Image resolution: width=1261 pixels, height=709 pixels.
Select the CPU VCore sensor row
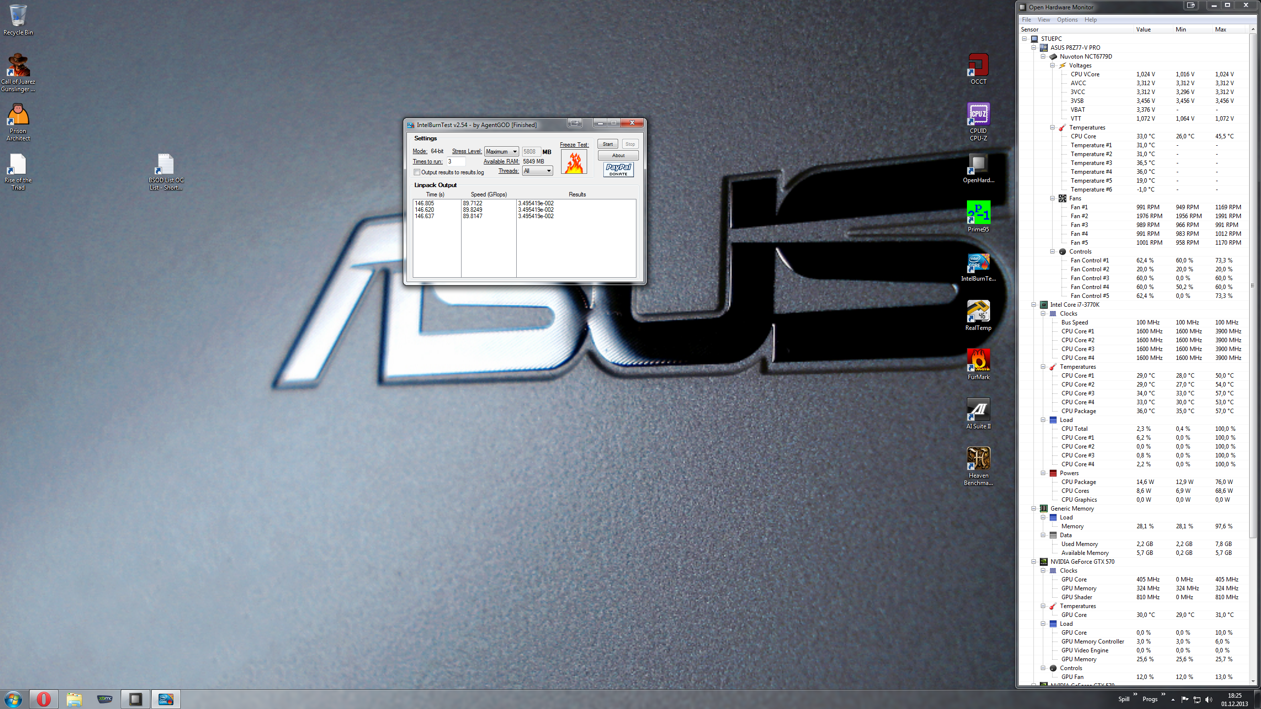point(1134,74)
